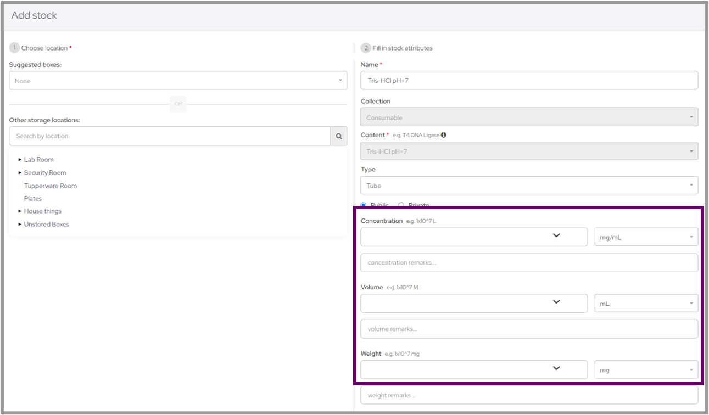This screenshot has width=709, height=415.
Task: Expand the House things location
Action: [x=20, y=211]
